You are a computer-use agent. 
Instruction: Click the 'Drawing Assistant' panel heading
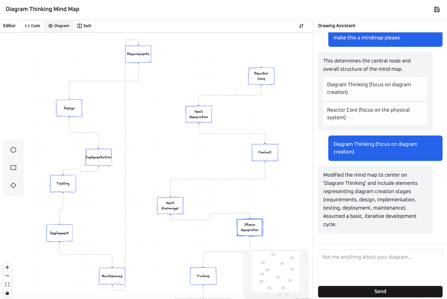(x=337, y=26)
